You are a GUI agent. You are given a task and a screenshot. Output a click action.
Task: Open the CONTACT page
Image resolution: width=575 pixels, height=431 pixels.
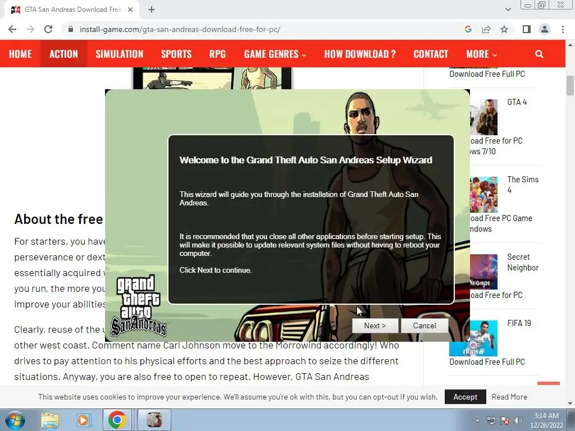tap(431, 54)
